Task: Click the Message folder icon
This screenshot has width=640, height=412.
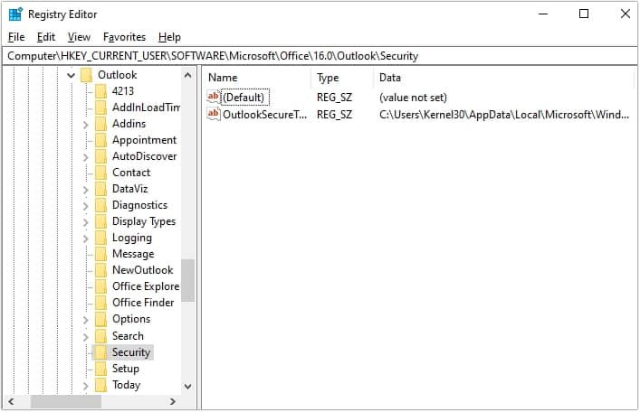Action: pos(100,254)
